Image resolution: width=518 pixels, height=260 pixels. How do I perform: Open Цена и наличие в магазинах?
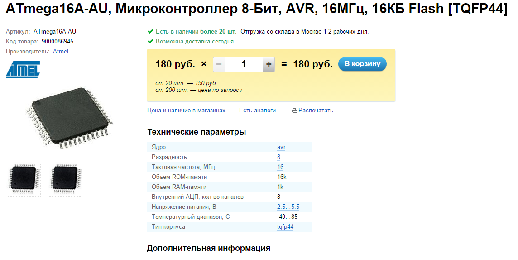coord(186,111)
